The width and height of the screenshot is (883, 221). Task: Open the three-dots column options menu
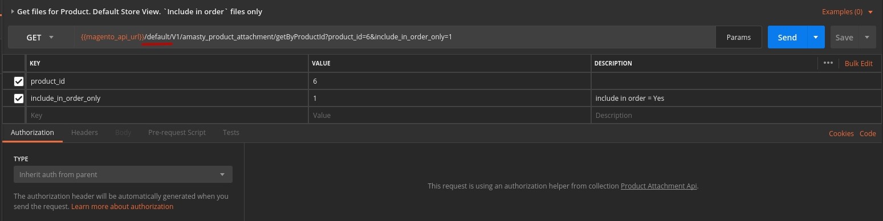click(828, 63)
